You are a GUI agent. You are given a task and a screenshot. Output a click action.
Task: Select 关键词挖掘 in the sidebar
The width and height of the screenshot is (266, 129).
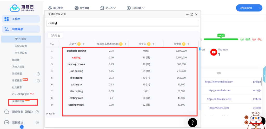(x=18, y=101)
